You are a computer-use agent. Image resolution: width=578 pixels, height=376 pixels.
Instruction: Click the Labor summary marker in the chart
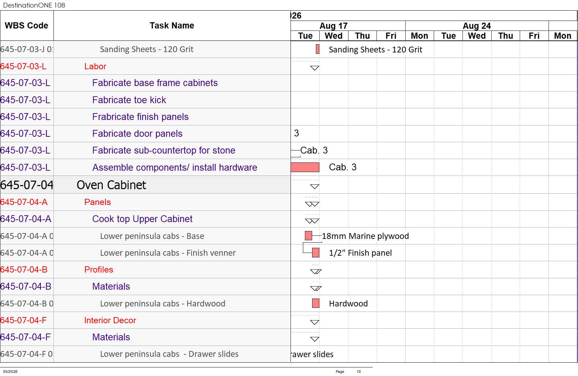pyautogui.click(x=315, y=68)
